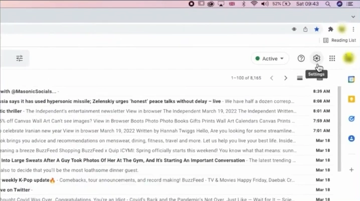Expand the Active status dropdown

[270, 59]
